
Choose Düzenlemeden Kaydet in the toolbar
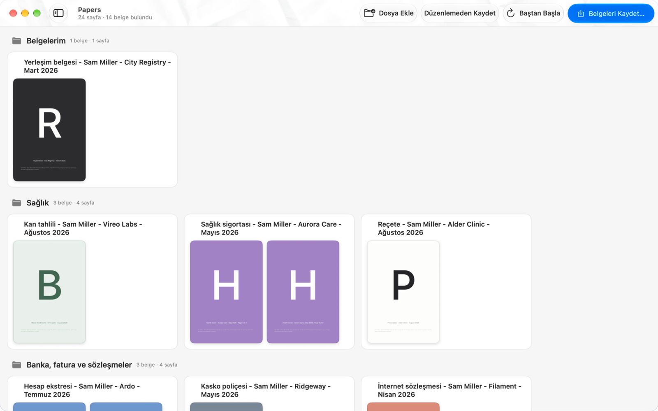[x=460, y=13]
